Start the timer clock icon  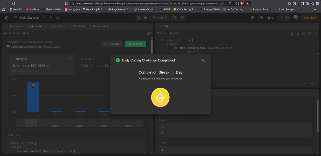point(280,18)
